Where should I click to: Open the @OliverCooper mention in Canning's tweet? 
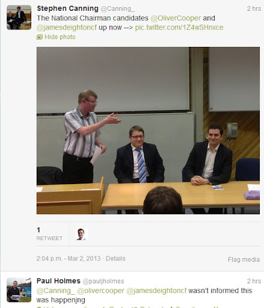click(176, 18)
